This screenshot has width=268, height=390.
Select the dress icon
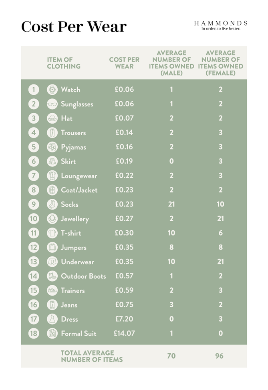tap(52, 319)
